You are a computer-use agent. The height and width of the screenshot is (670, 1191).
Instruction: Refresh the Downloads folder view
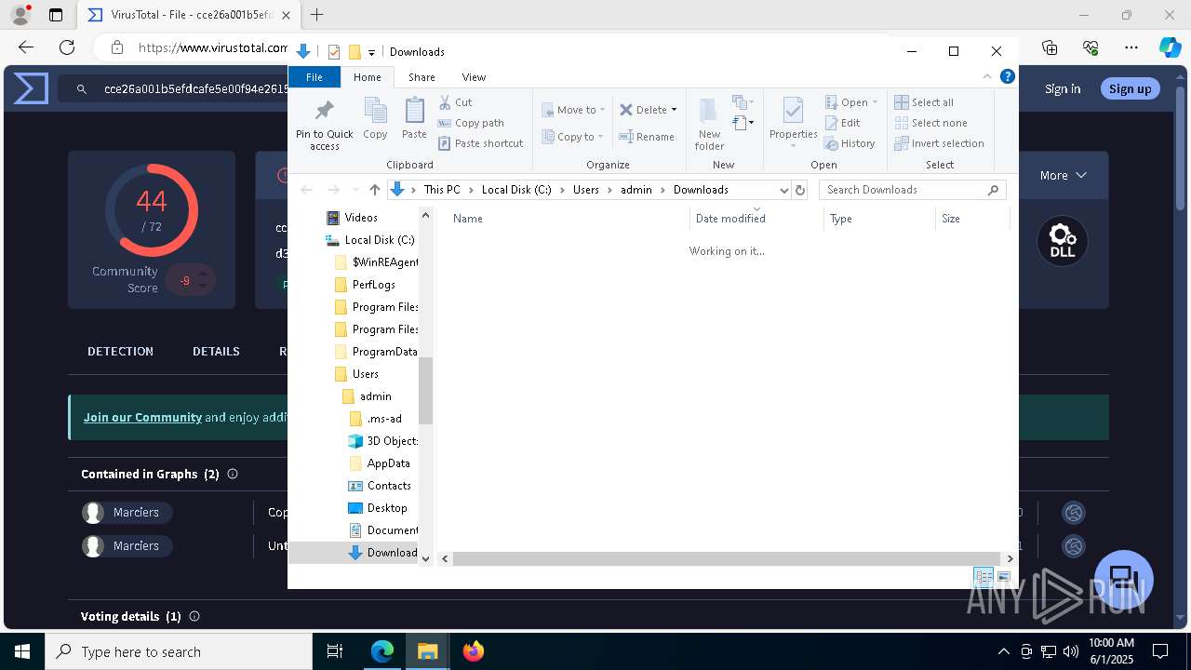click(799, 190)
